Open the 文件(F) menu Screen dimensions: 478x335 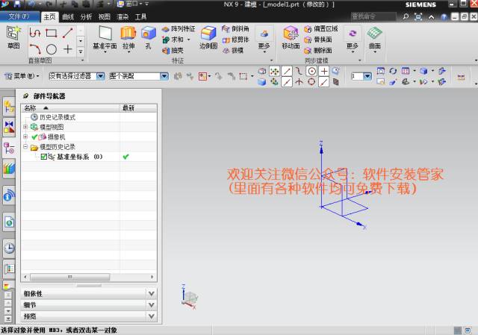point(19,16)
